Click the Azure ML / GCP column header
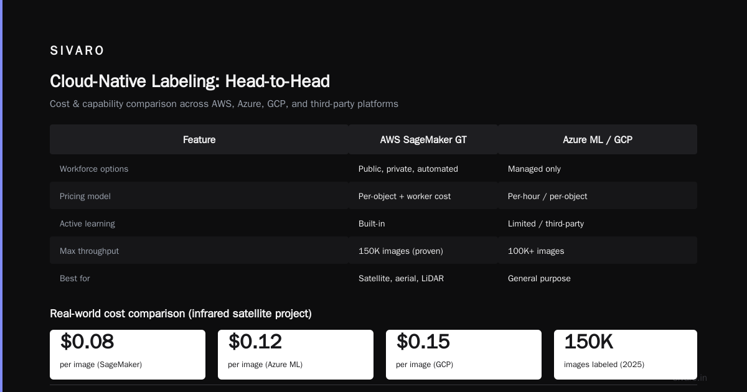747x392 pixels. coord(598,139)
